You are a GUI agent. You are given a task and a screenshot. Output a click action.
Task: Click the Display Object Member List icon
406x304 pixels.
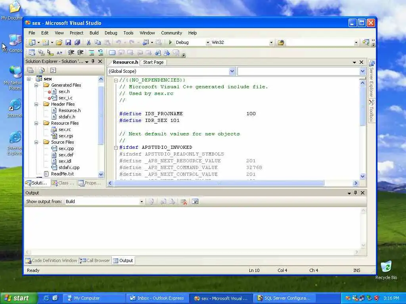32,53
